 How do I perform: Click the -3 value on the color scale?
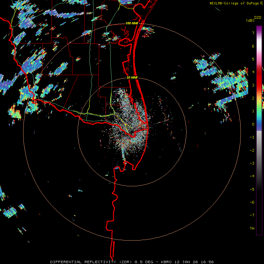pyautogui.click(x=252, y=163)
